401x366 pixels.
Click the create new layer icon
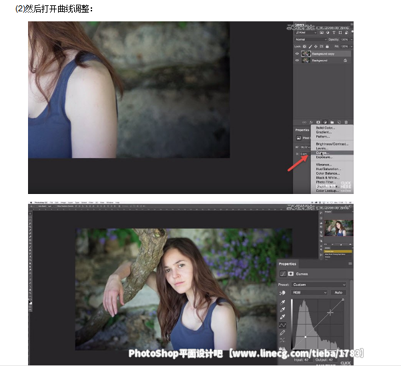pos(339,123)
